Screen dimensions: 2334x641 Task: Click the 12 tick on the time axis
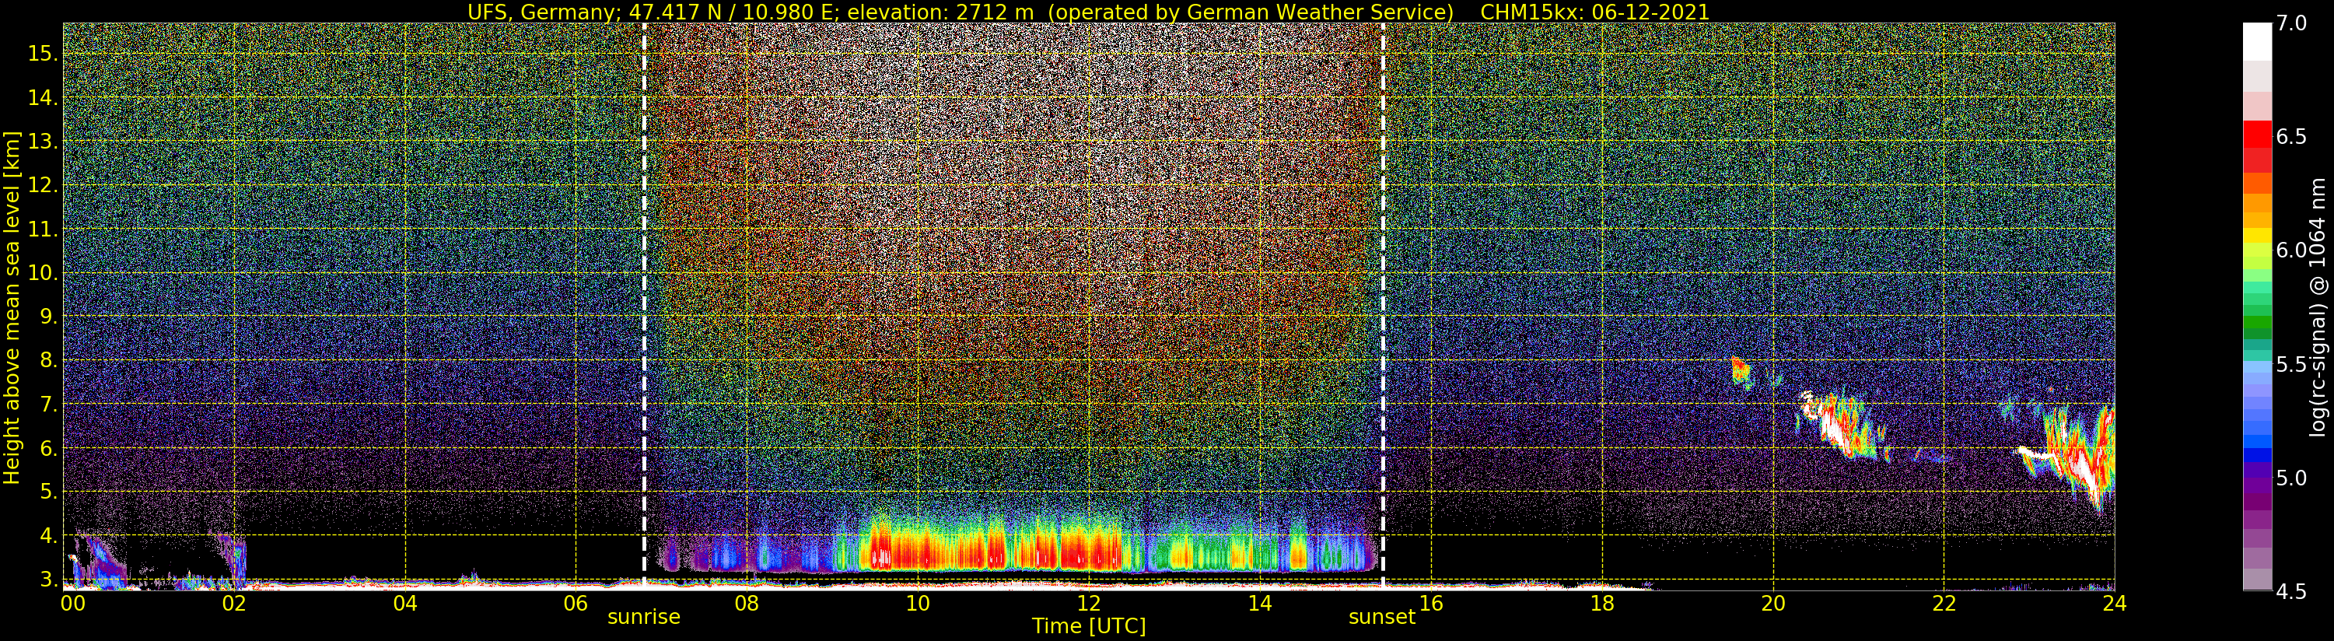point(1088,603)
